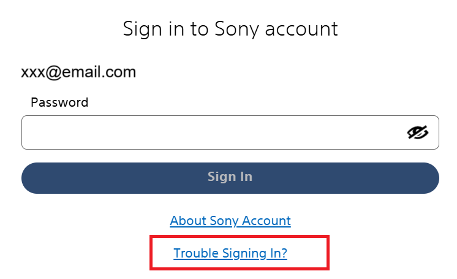Click the Trouble Signing In? link

230,253
